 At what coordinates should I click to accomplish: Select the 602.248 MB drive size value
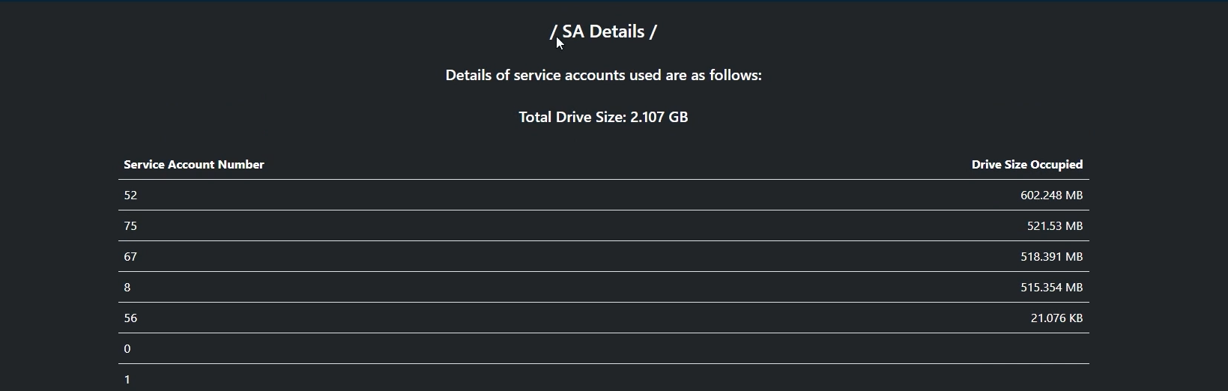pyautogui.click(x=1051, y=195)
